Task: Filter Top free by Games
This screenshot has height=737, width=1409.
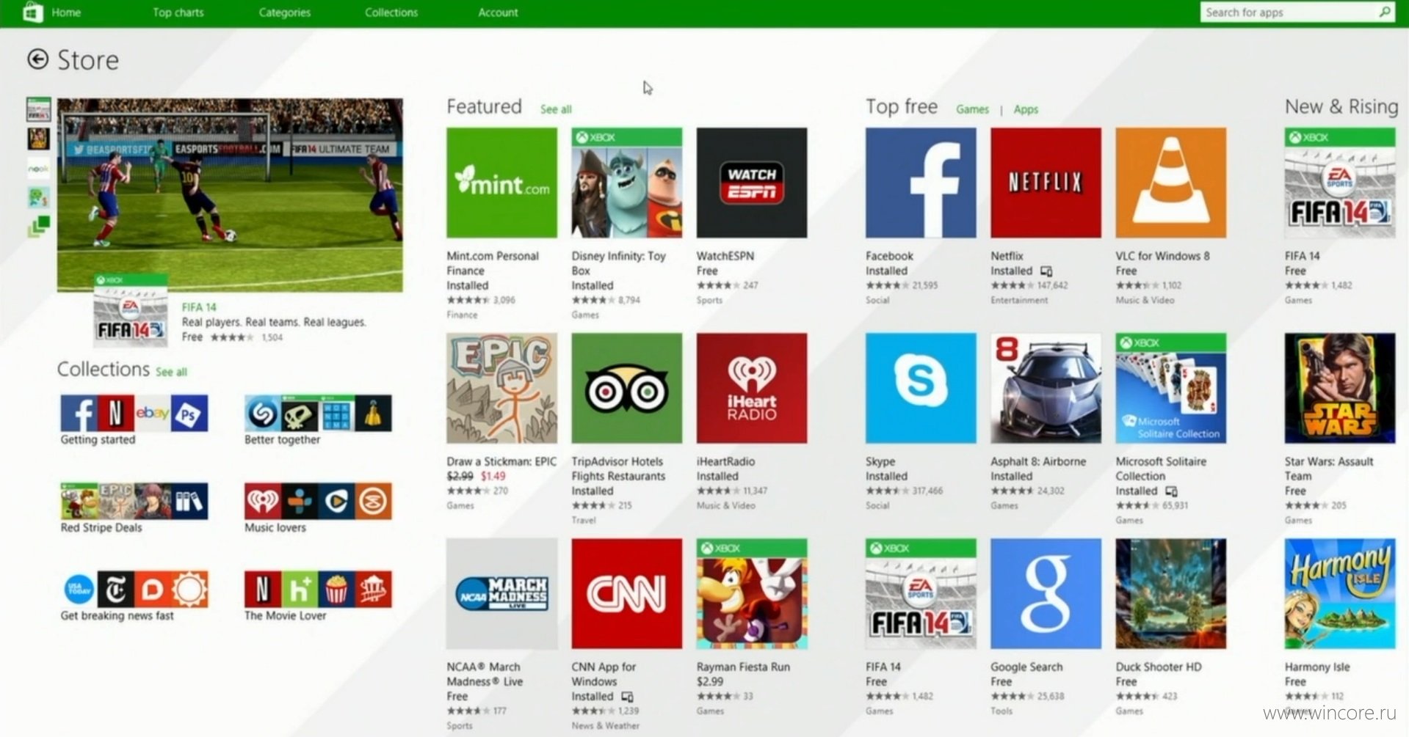Action: click(x=972, y=109)
